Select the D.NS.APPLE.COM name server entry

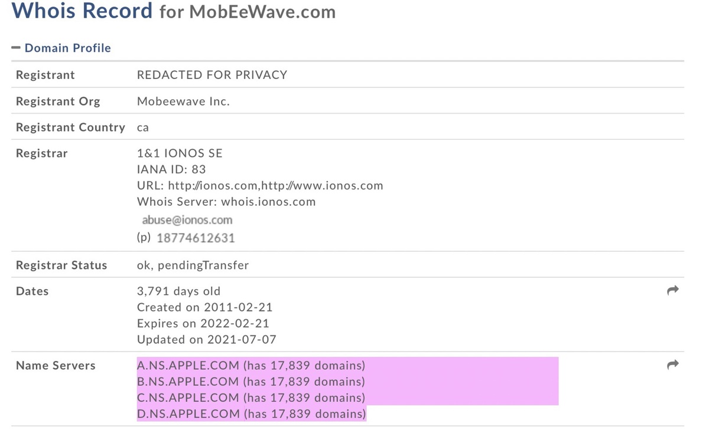pyautogui.click(x=251, y=413)
